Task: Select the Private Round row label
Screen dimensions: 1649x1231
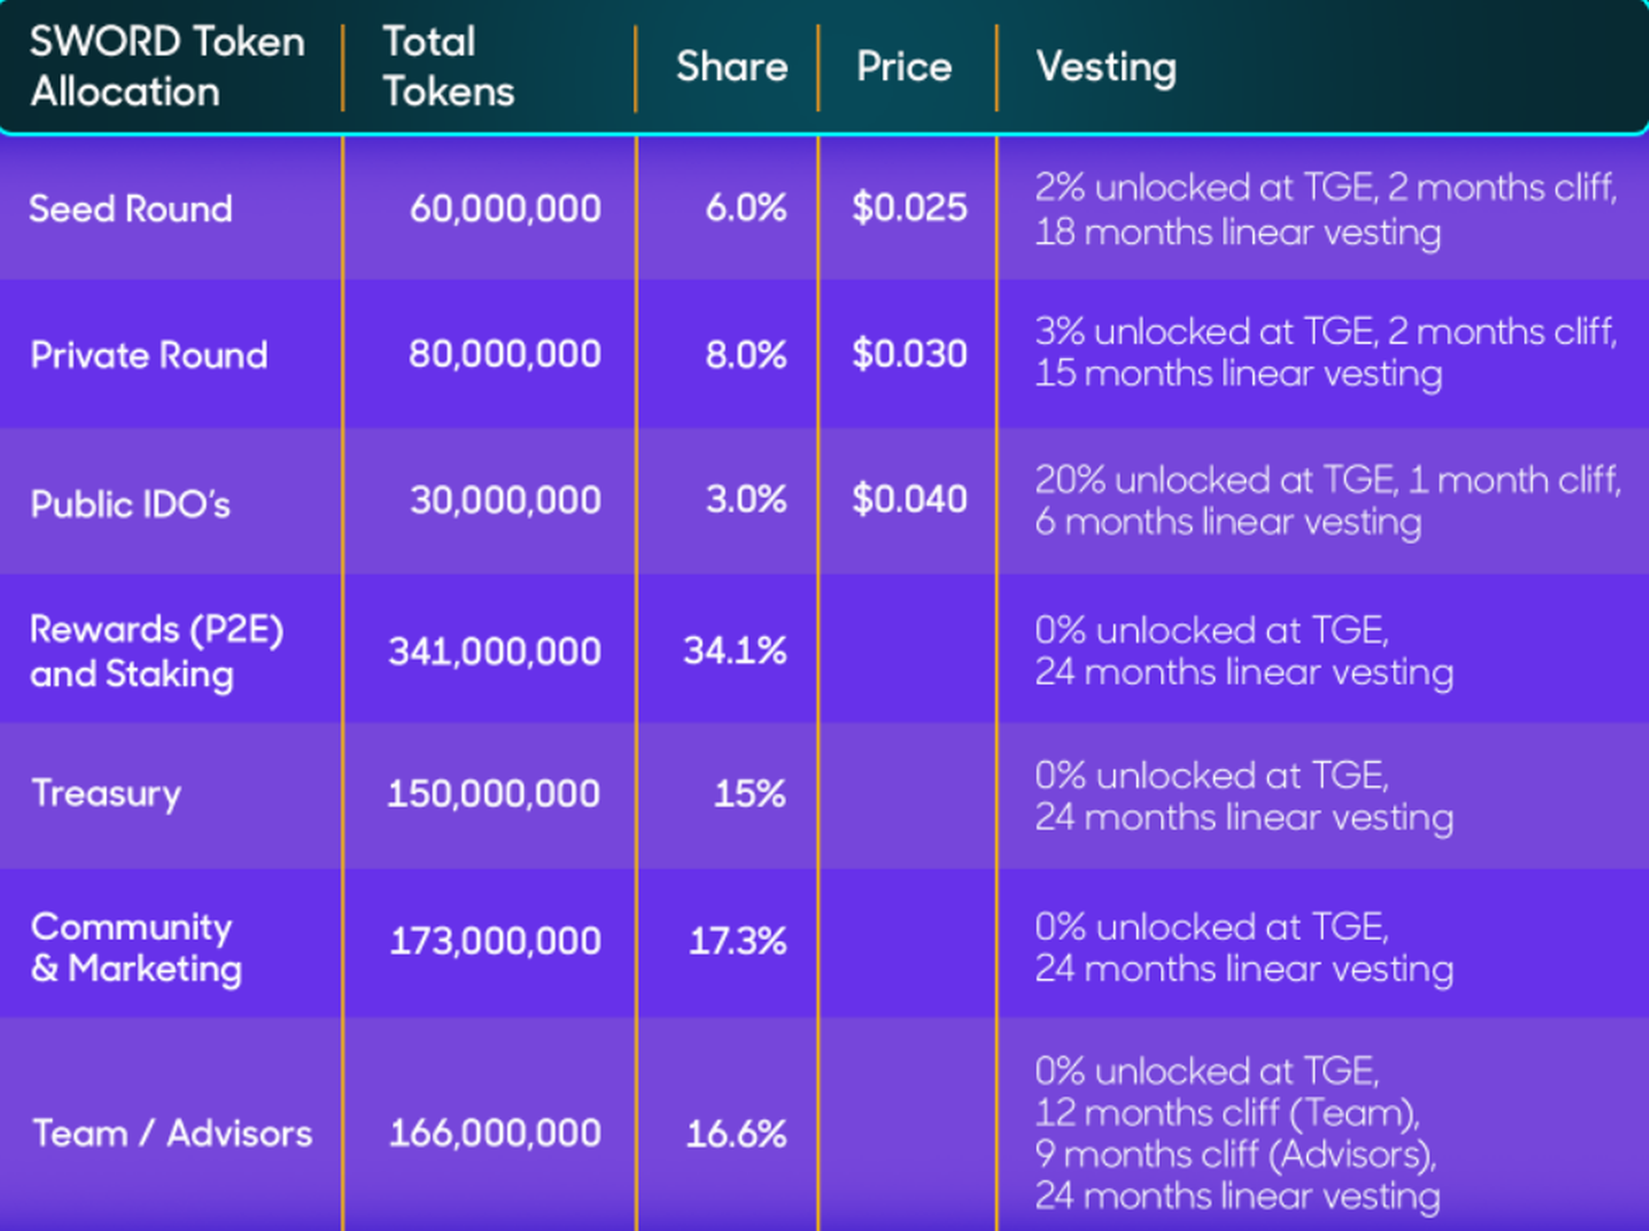Action: 149,354
